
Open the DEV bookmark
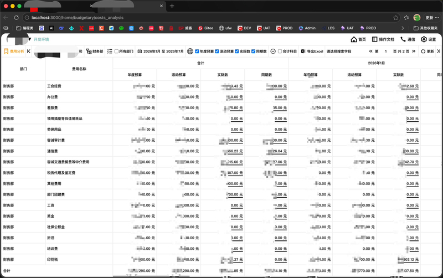244,28
